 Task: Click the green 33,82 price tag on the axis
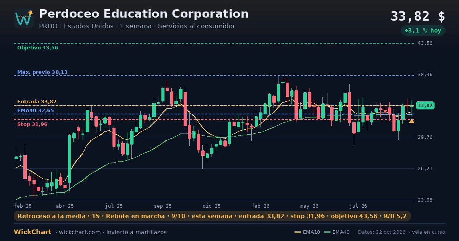425,106
